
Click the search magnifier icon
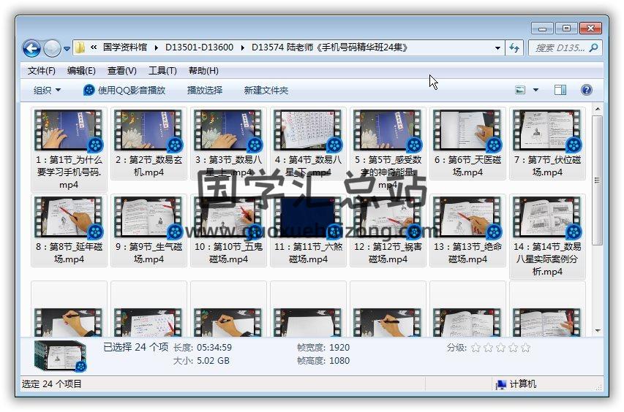pos(594,47)
